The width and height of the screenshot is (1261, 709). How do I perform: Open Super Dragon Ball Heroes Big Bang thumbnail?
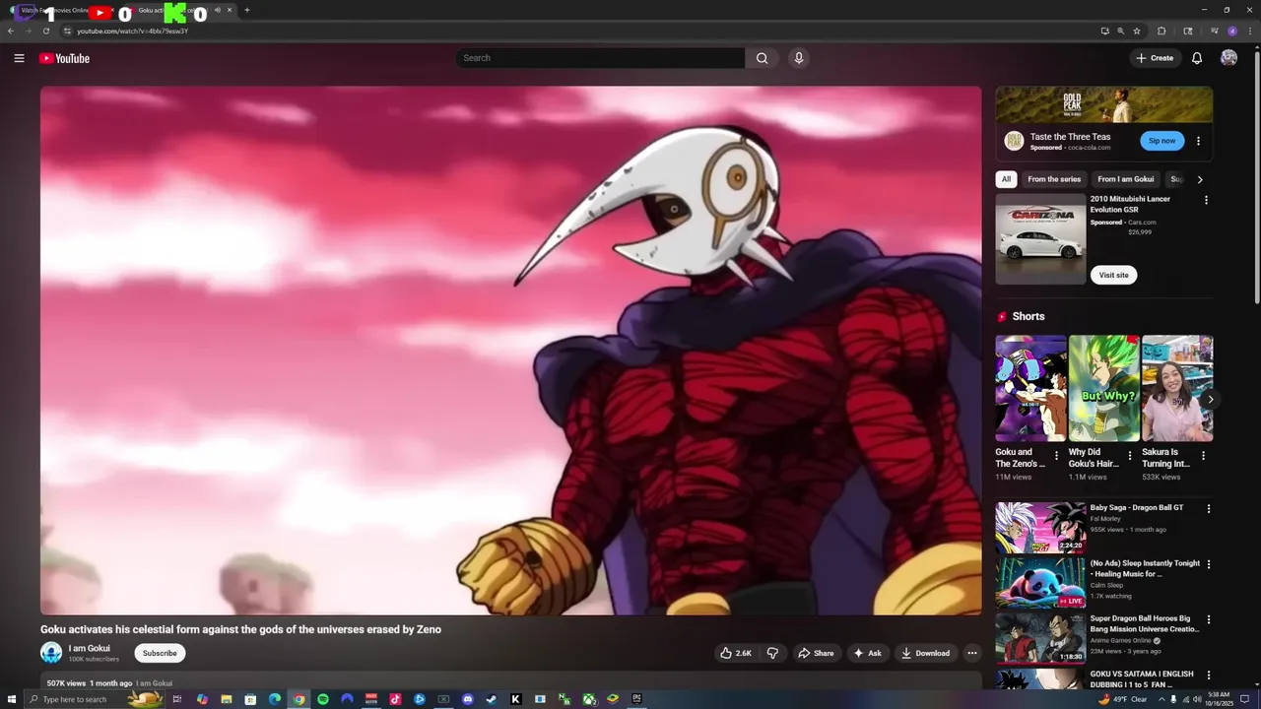[x=1040, y=639]
